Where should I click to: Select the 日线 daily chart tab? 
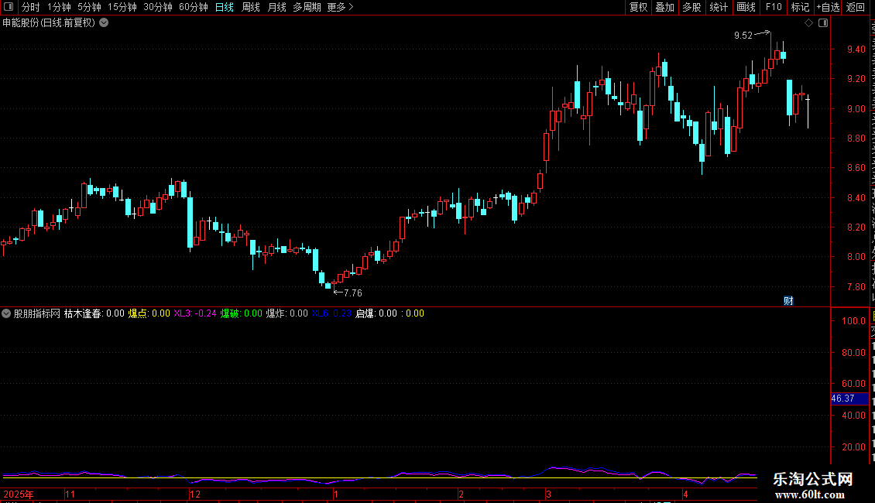point(225,7)
